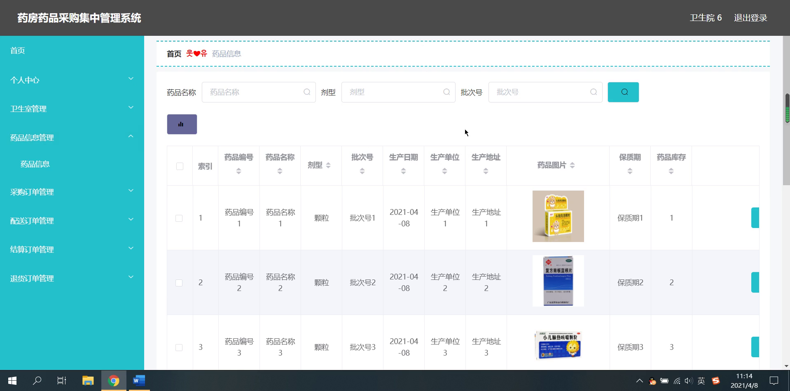Toggle select-all checkbox in table header
790x391 pixels.
pos(180,166)
